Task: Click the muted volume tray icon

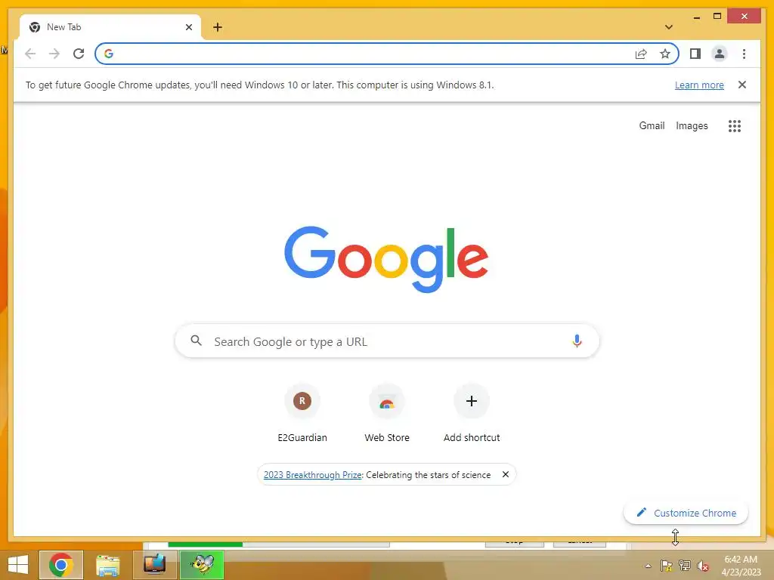Action: [x=702, y=566]
